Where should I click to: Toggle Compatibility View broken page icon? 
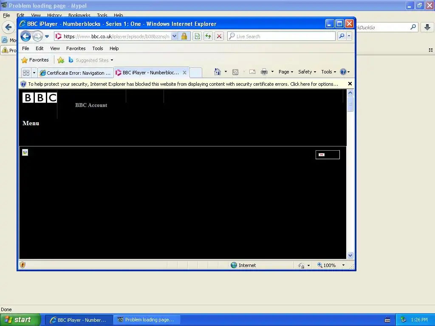[x=197, y=36]
